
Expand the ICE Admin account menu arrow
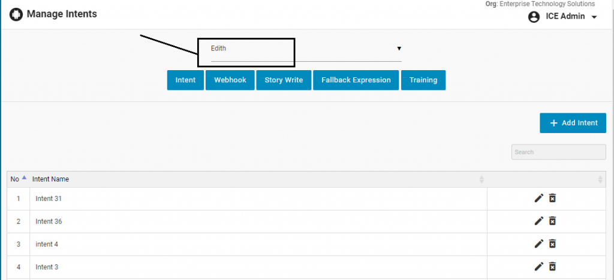594,17
